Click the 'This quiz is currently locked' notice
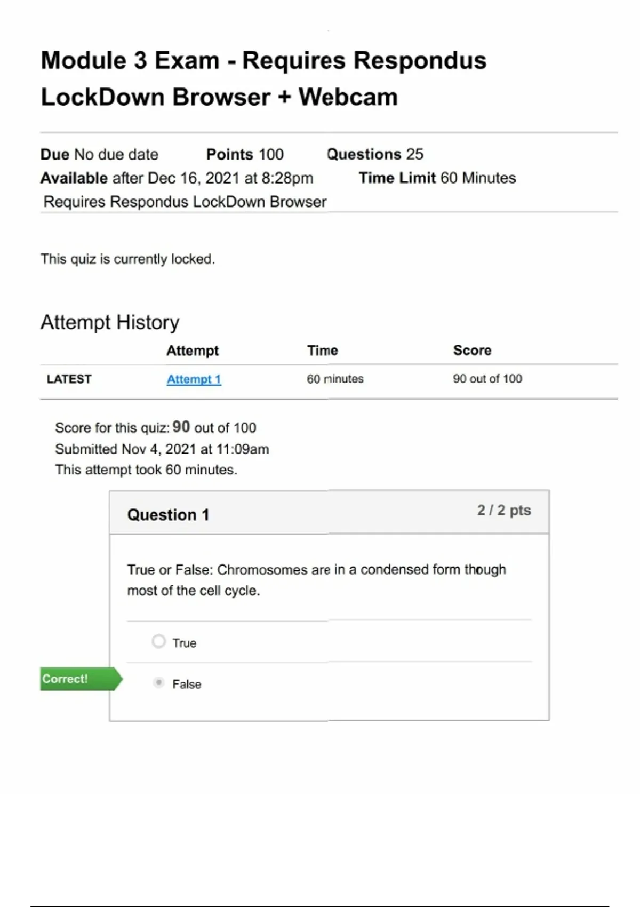This screenshot has height=907, width=640. (127, 259)
